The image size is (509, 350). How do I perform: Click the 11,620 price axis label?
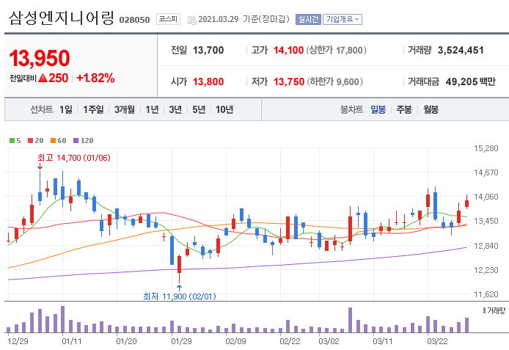pos(486,294)
